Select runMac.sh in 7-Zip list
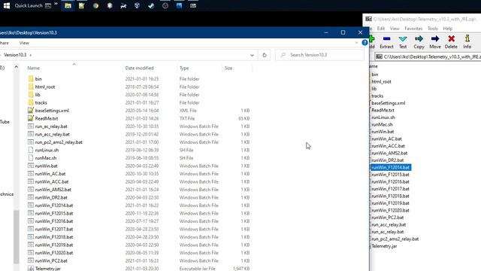This screenshot has height=271, width=481. [382, 124]
